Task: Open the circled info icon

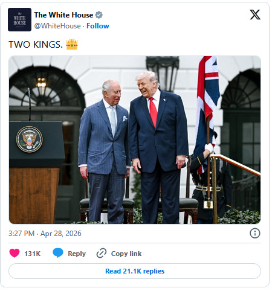Action: (x=255, y=233)
